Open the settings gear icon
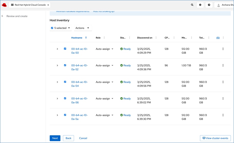Viewport: 234px width, 143px height. coord(200,5)
